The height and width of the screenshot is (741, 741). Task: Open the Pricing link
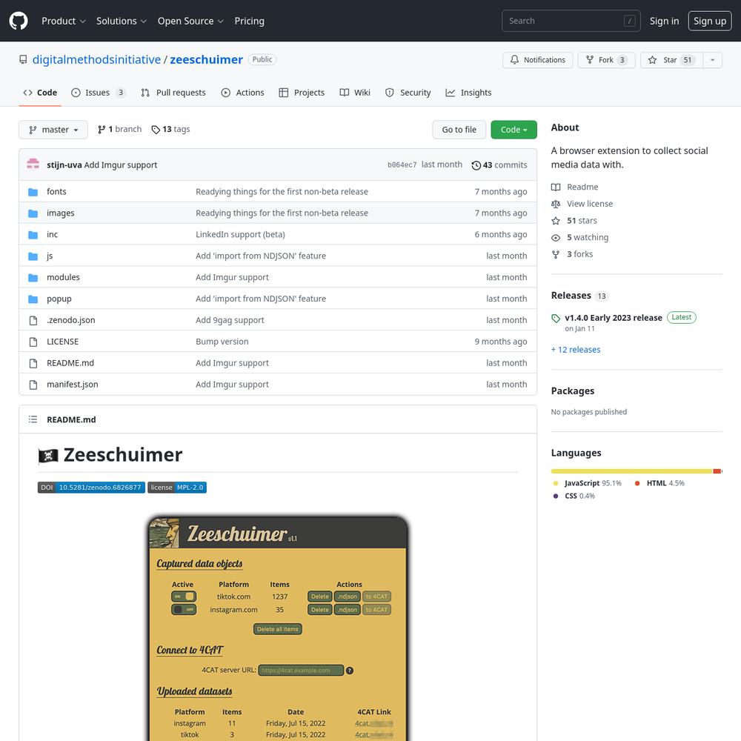250,21
